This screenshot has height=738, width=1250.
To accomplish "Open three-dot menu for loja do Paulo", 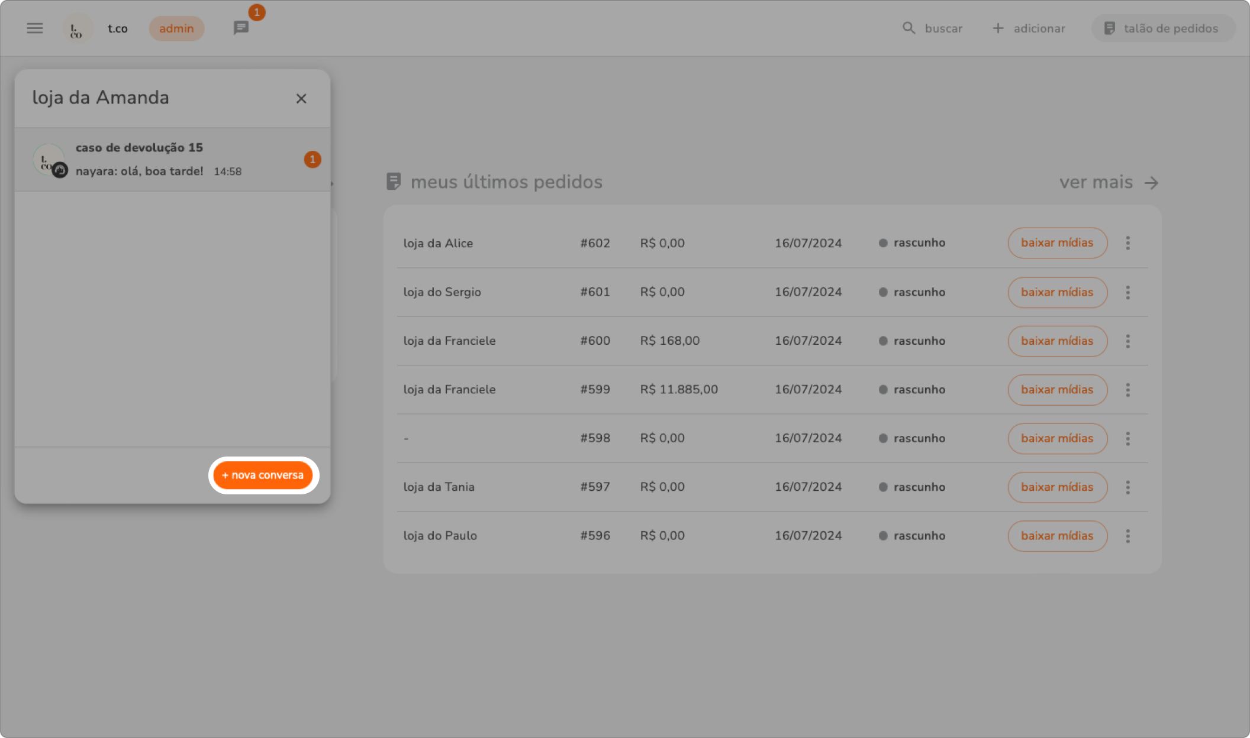I will [1127, 536].
